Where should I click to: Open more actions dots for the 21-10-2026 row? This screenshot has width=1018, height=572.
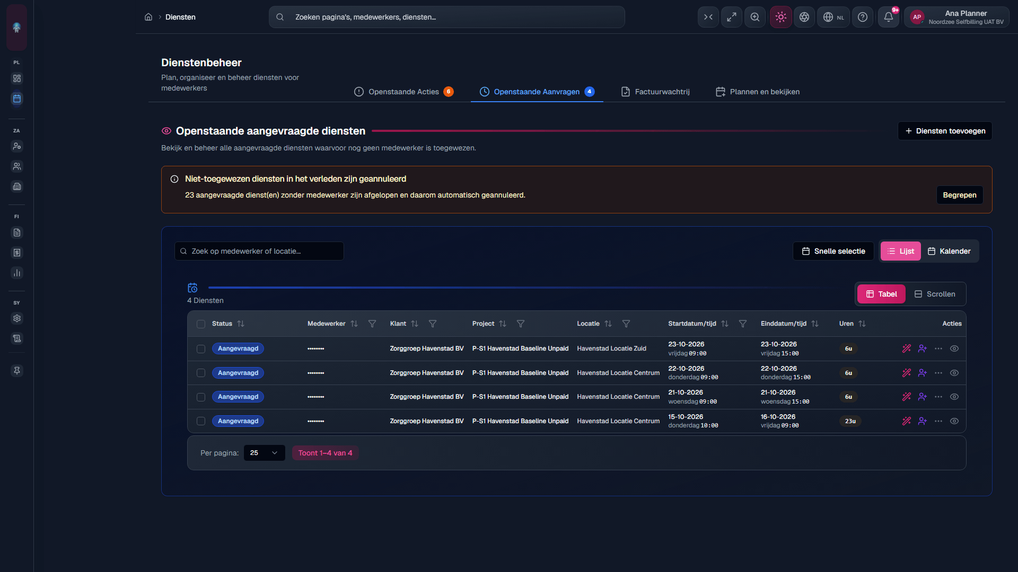(x=938, y=397)
